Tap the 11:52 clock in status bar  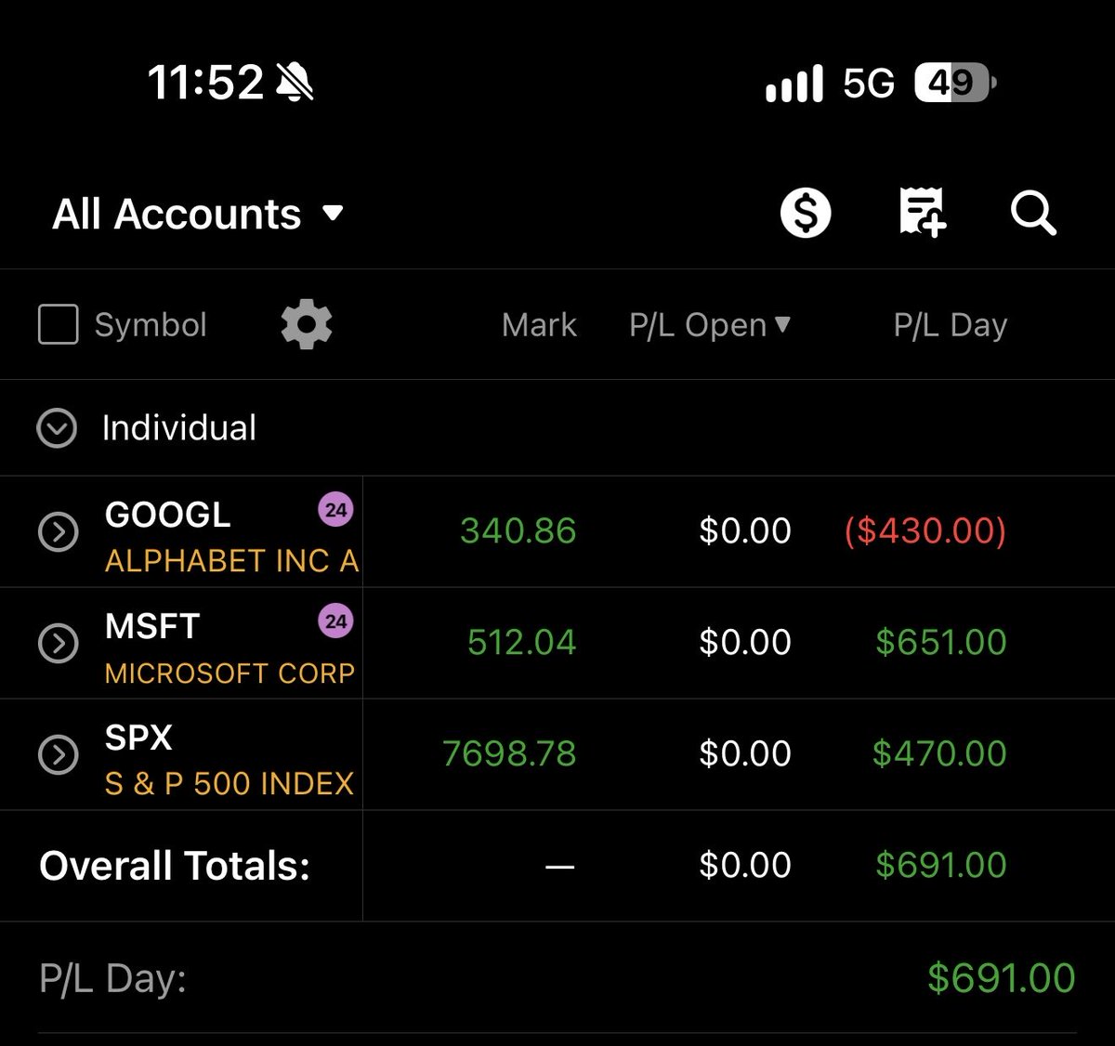tap(205, 83)
